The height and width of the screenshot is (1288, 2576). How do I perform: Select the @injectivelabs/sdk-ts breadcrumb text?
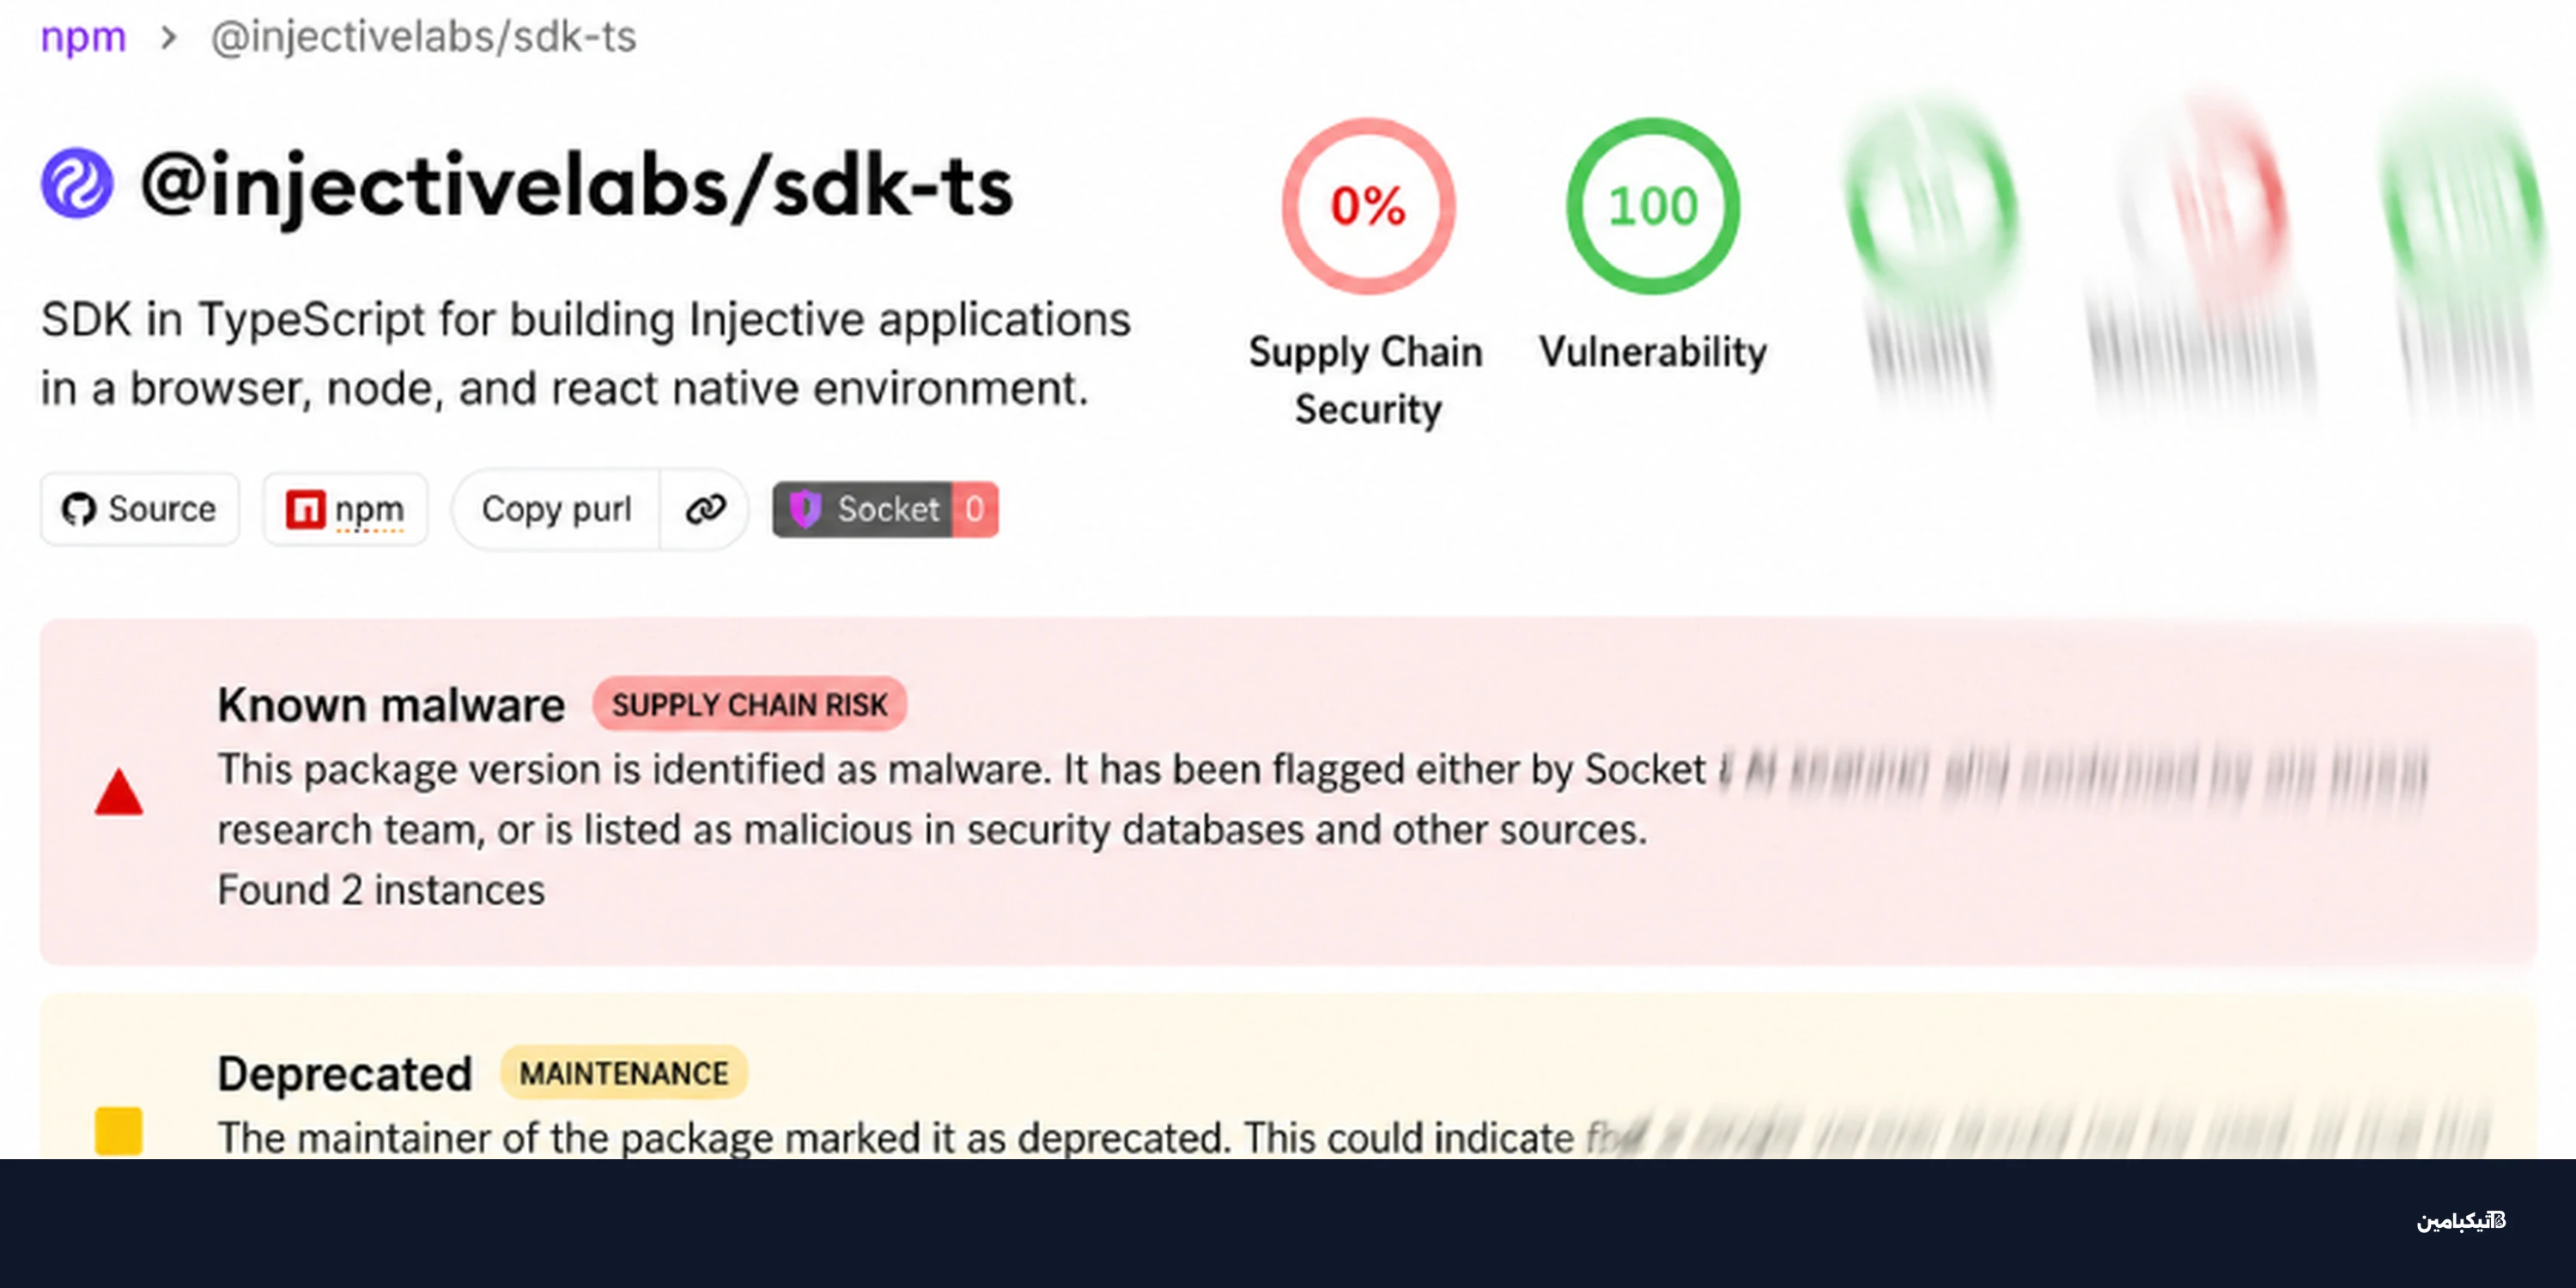point(423,37)
